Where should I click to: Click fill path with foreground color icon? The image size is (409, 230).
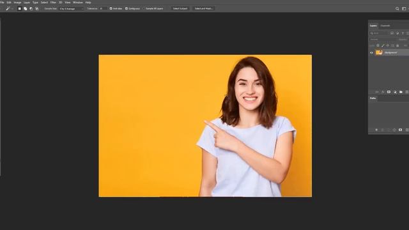pos(376,130)
